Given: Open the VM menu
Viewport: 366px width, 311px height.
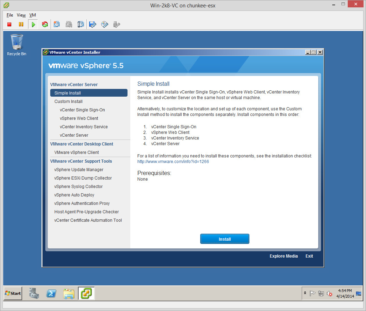Looking at the screenshot, I should pos(32,15).
